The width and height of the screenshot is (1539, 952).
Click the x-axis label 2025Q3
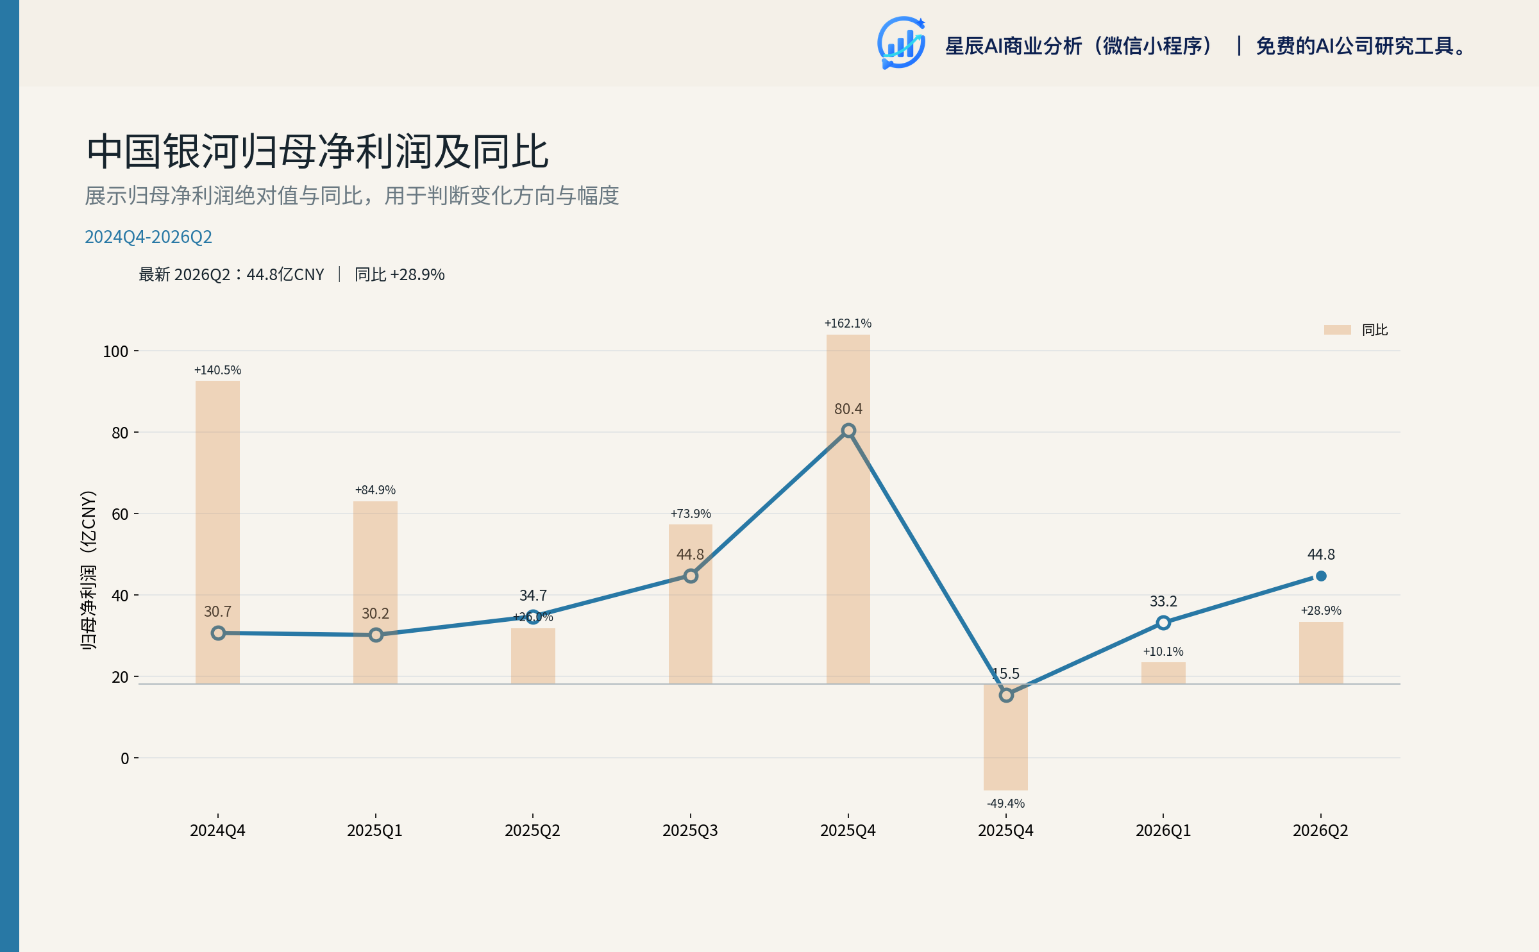tap(691, 831)
